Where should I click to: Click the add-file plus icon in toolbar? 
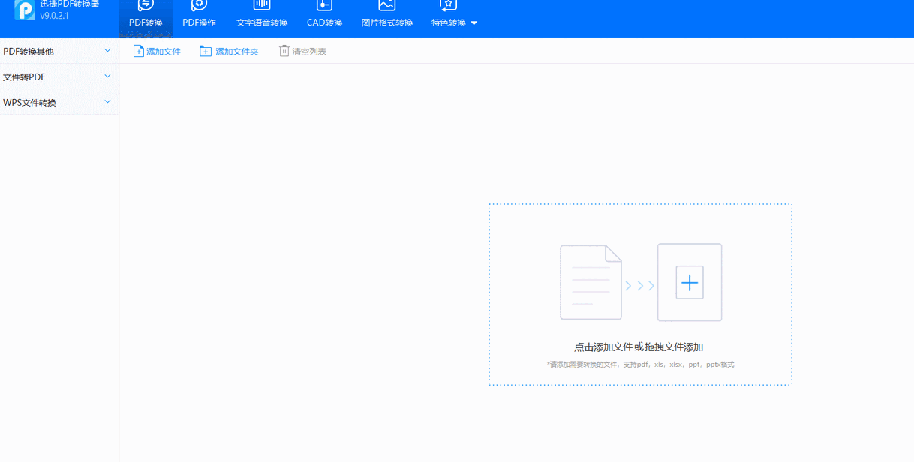(x=138, y=51)
